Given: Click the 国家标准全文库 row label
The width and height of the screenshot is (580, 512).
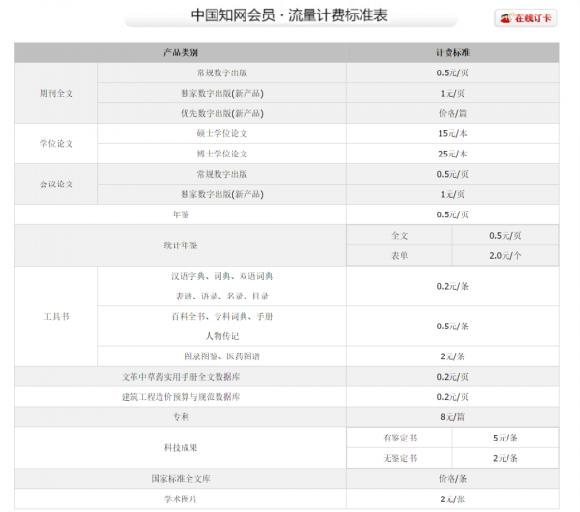Looking at the screenshot, I should pyautogui.click(x=181, y=478).
